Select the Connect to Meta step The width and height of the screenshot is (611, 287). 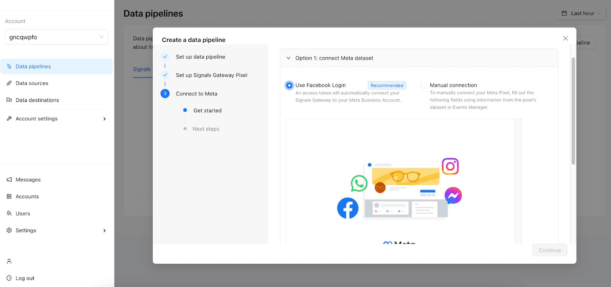(196, 94)
